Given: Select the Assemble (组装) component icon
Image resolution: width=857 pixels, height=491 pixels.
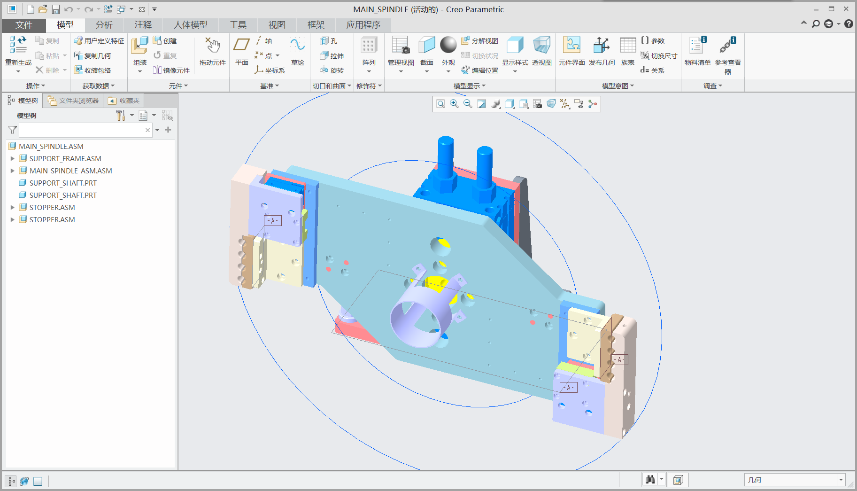Looking at the screenshot, I should click(x=139, y=46).
